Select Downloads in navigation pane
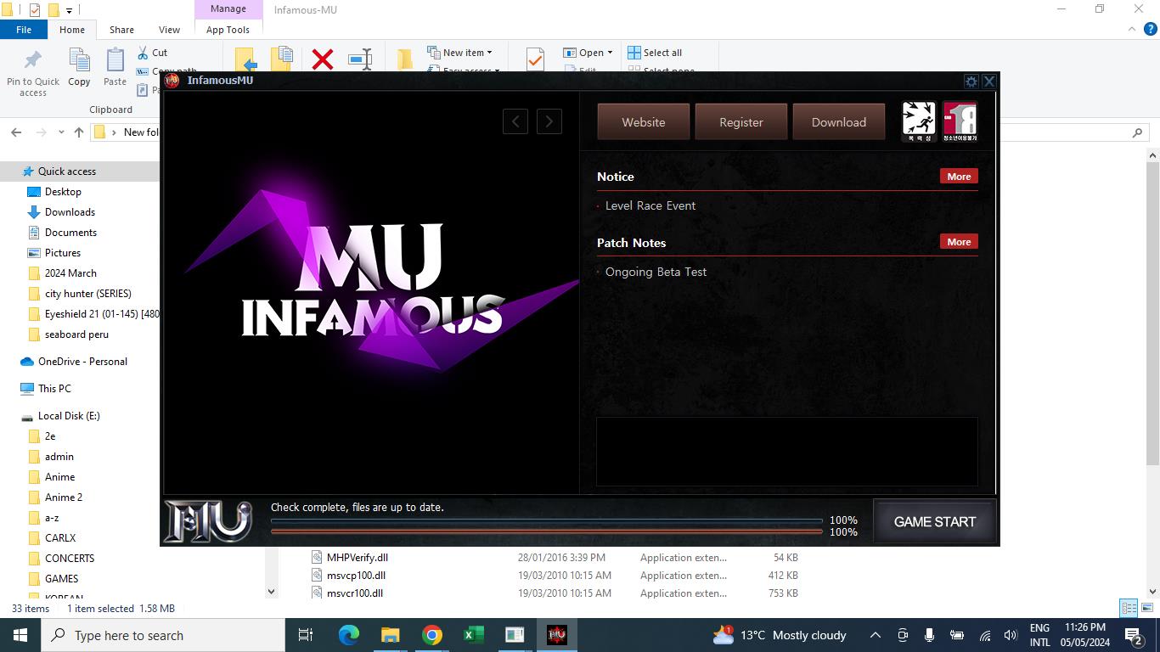This screenshot has height=652, width=1160. (x=70, y=212)
